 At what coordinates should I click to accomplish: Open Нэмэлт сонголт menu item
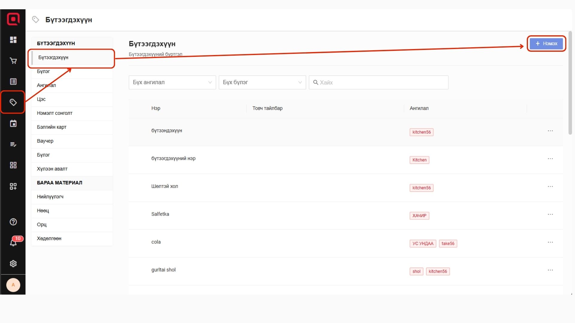pyautogui.click(x=55, y=113)
